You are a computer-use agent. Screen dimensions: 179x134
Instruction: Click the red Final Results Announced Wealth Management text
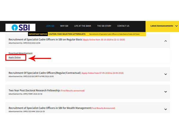click(x=103, y=108)
